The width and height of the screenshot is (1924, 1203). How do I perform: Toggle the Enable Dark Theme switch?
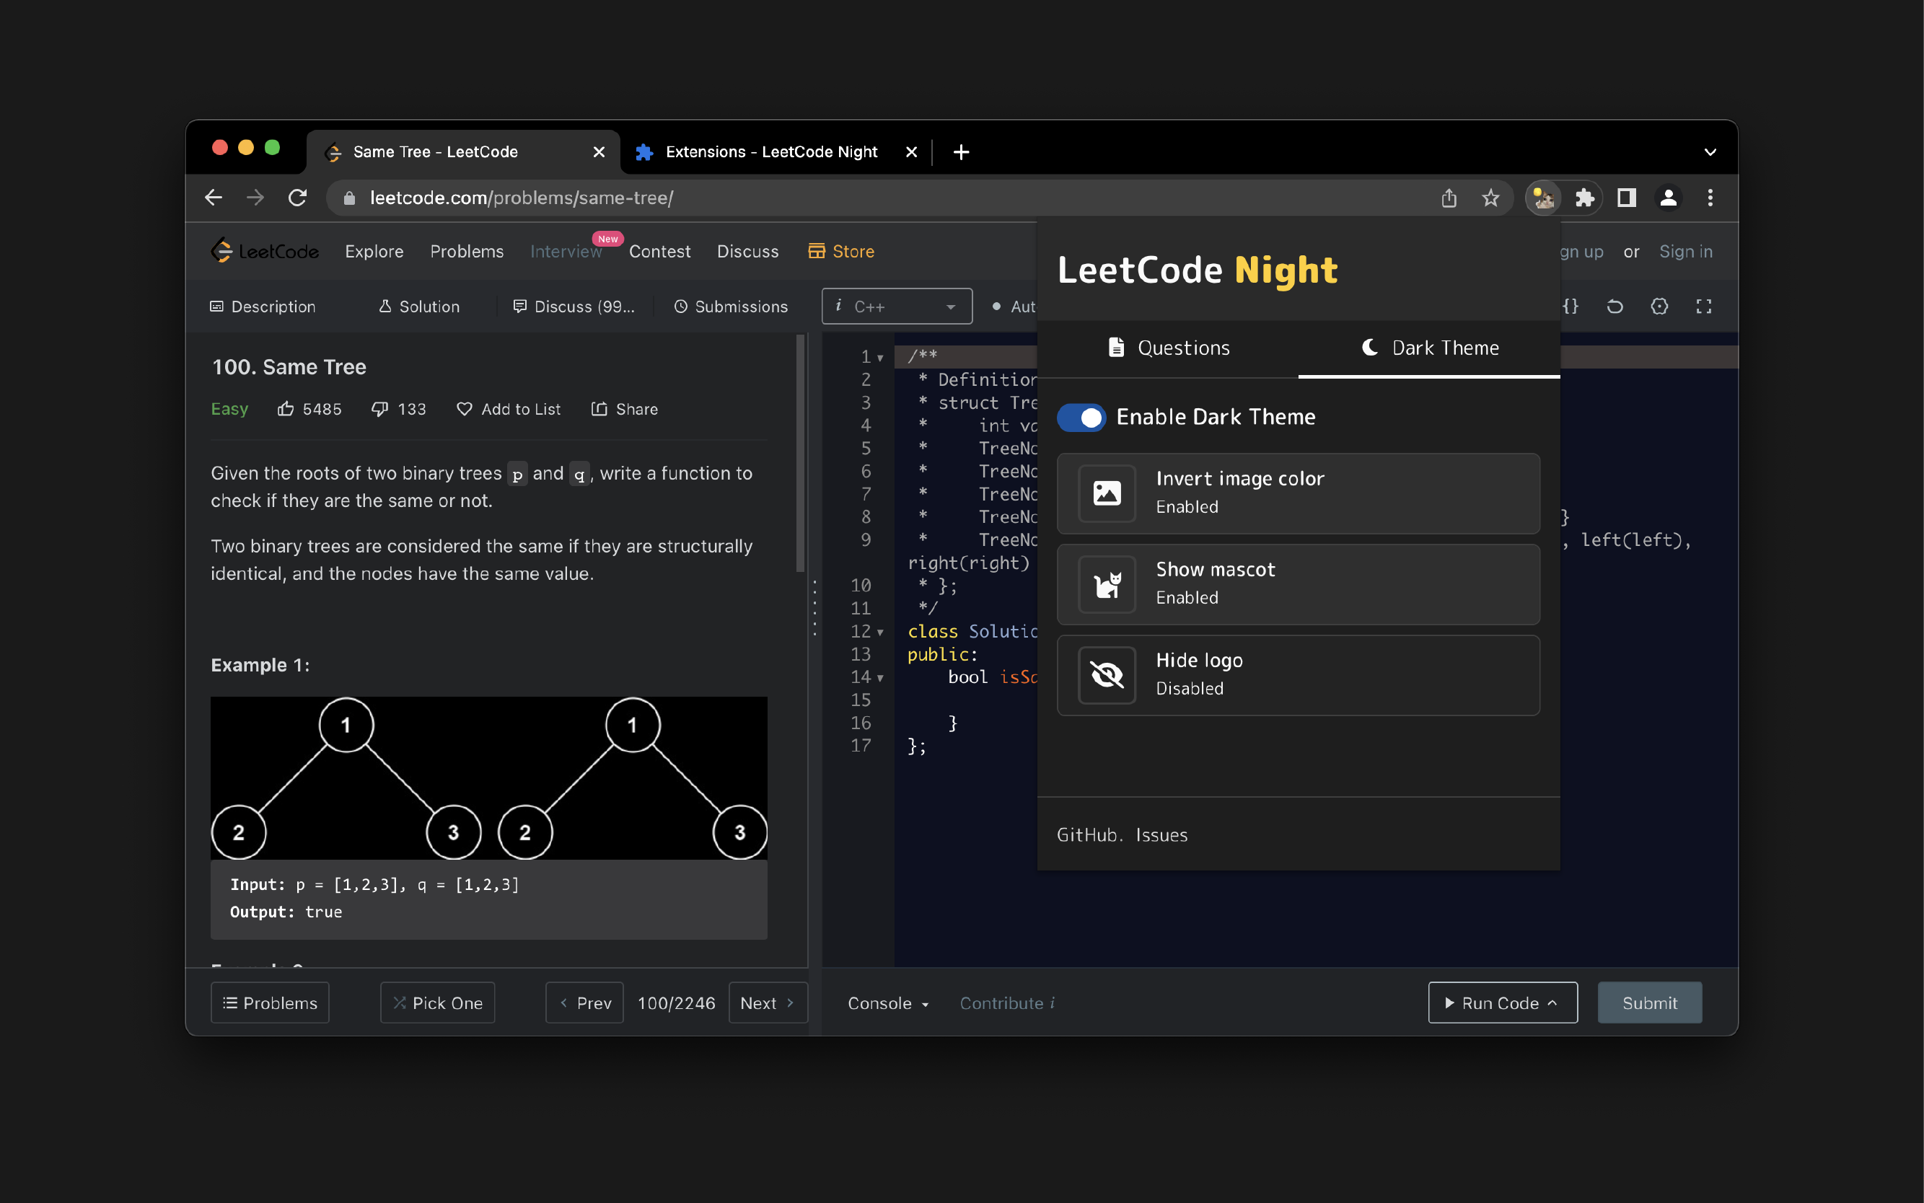(1081, 417)
